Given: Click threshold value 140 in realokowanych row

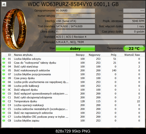Looking at the screenshot, I should click(x=114, y=70).
